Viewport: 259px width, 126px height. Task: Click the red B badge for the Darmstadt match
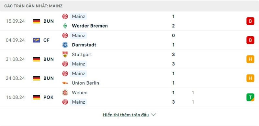tap(250, 40)
